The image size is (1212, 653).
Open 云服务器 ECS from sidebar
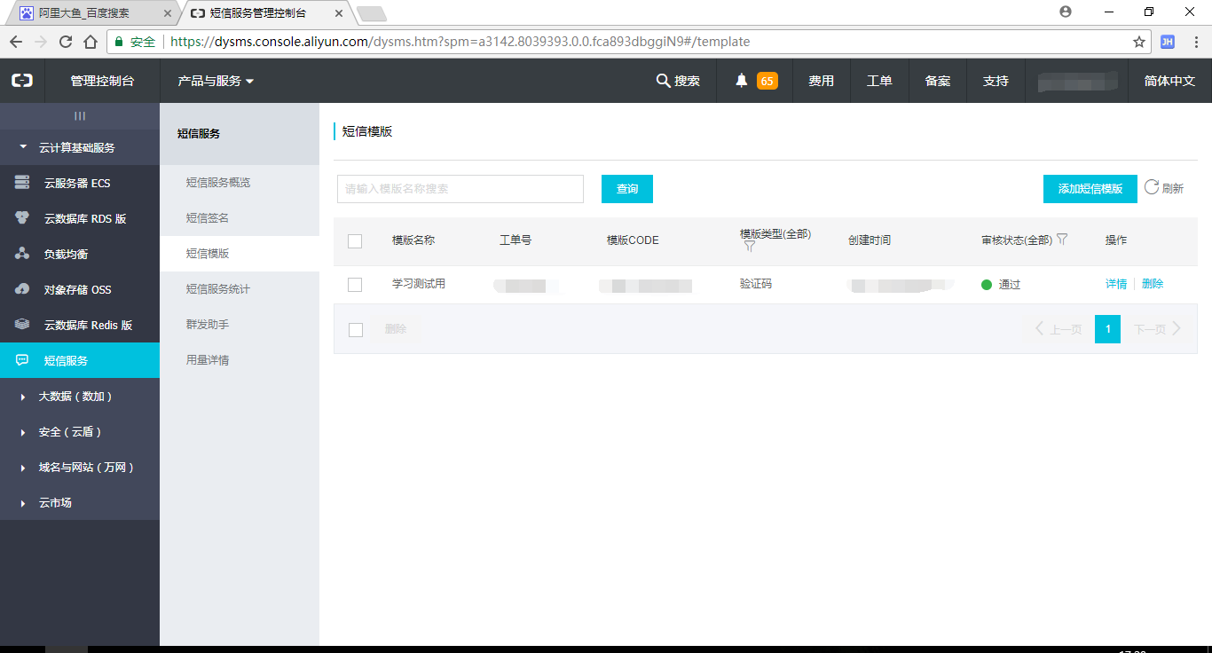[x=77, y=183]
